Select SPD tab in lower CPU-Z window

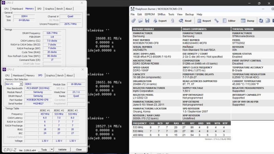tap(40, 75)
